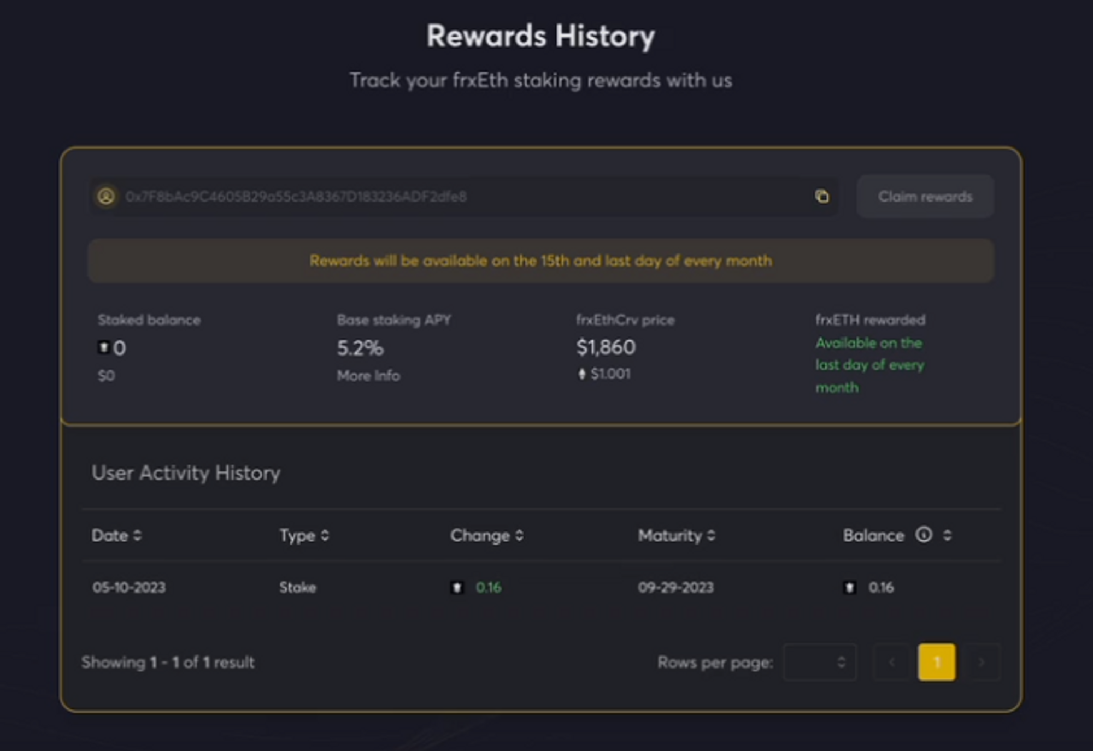Click the token icon in Balance row
This screenshot has width=1093, height=751.
click(849, 588)
